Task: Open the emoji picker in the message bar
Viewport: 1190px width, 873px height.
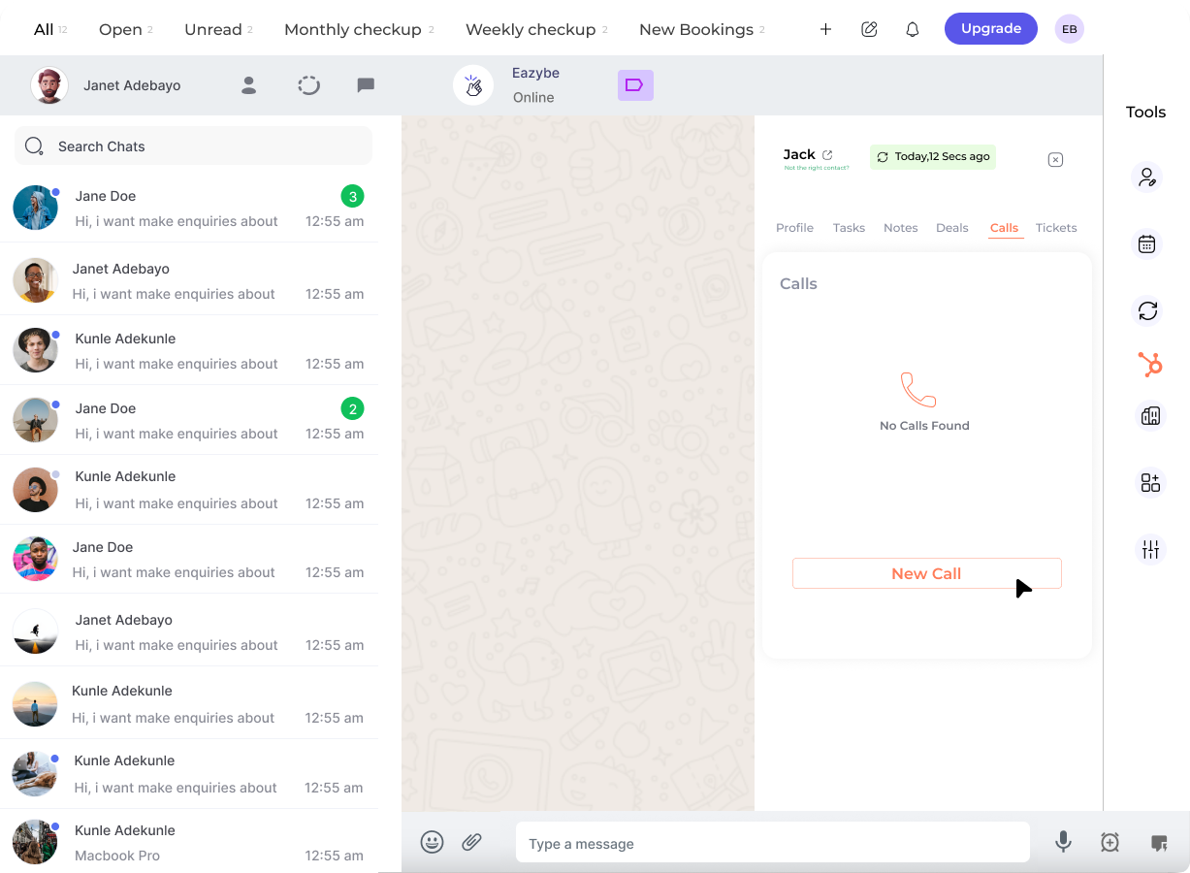Action: coord(432,842)
